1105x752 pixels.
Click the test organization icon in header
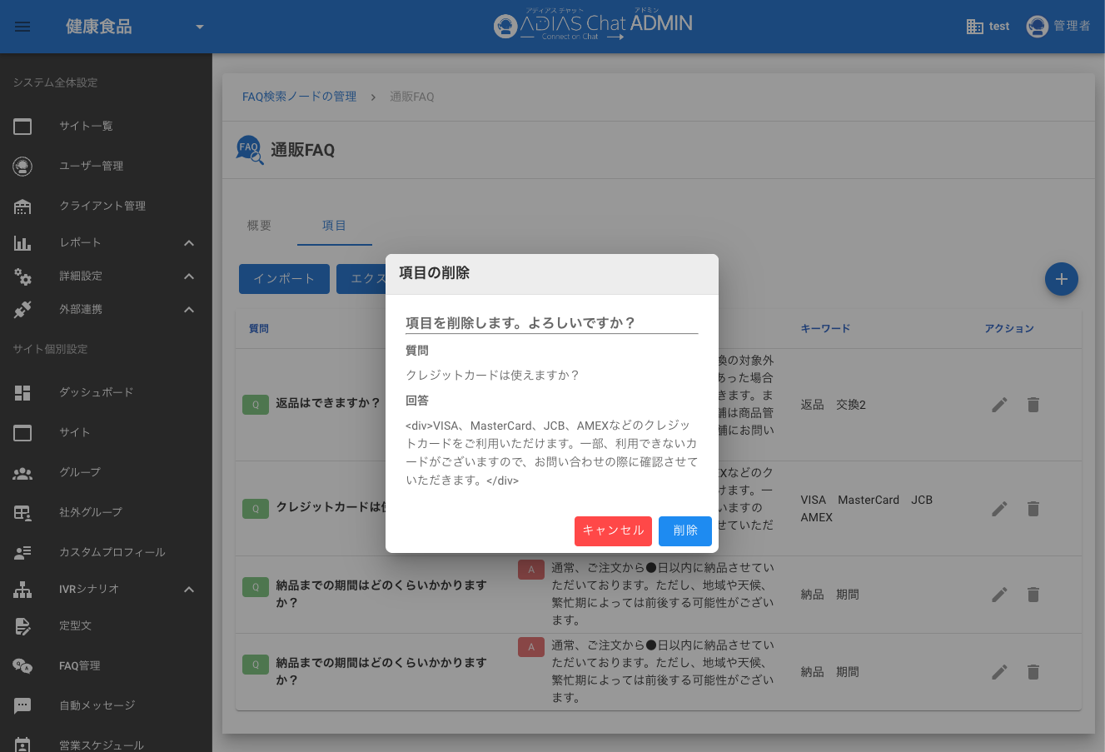[x=975, y=27]
